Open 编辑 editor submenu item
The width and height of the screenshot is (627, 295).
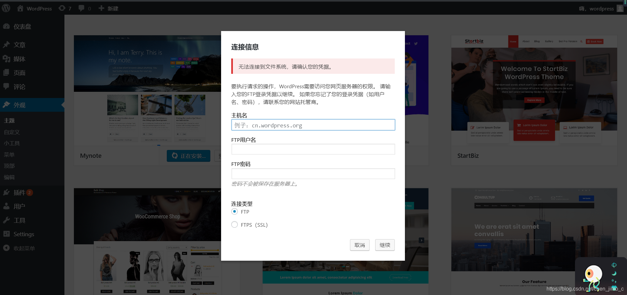9,177
